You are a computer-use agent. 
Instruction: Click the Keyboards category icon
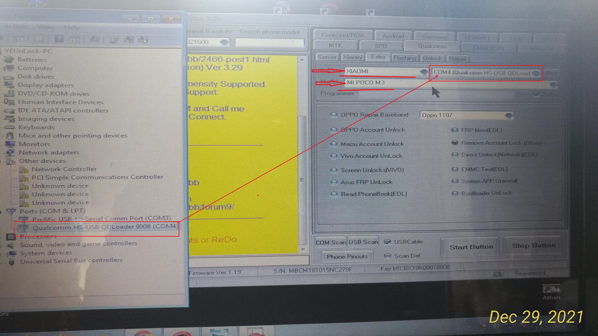click(x=9, y=127)
